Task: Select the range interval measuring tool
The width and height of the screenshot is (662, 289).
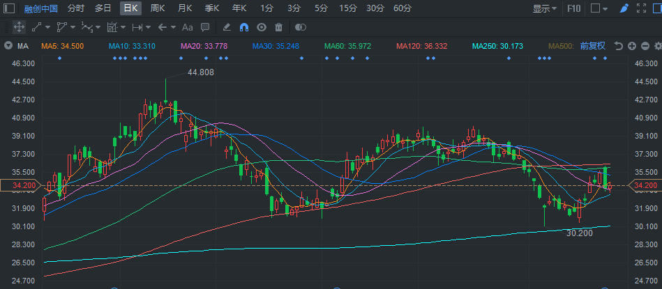Action: (x=137, y=27)
